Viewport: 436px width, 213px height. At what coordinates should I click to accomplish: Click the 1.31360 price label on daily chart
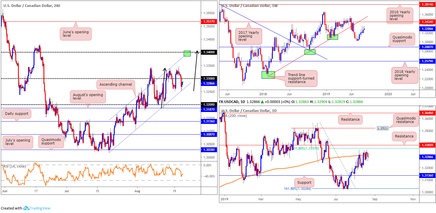[x=428, y=175]
